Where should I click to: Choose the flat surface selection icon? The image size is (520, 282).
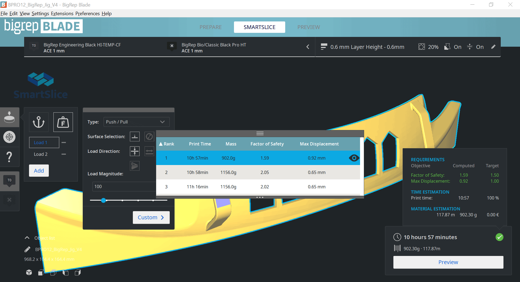point(135,137)
